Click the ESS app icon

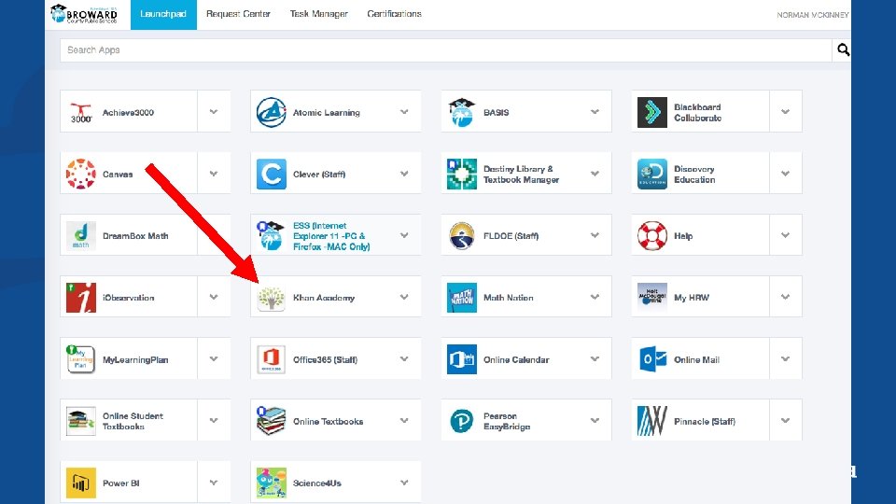tap(271, 236)
